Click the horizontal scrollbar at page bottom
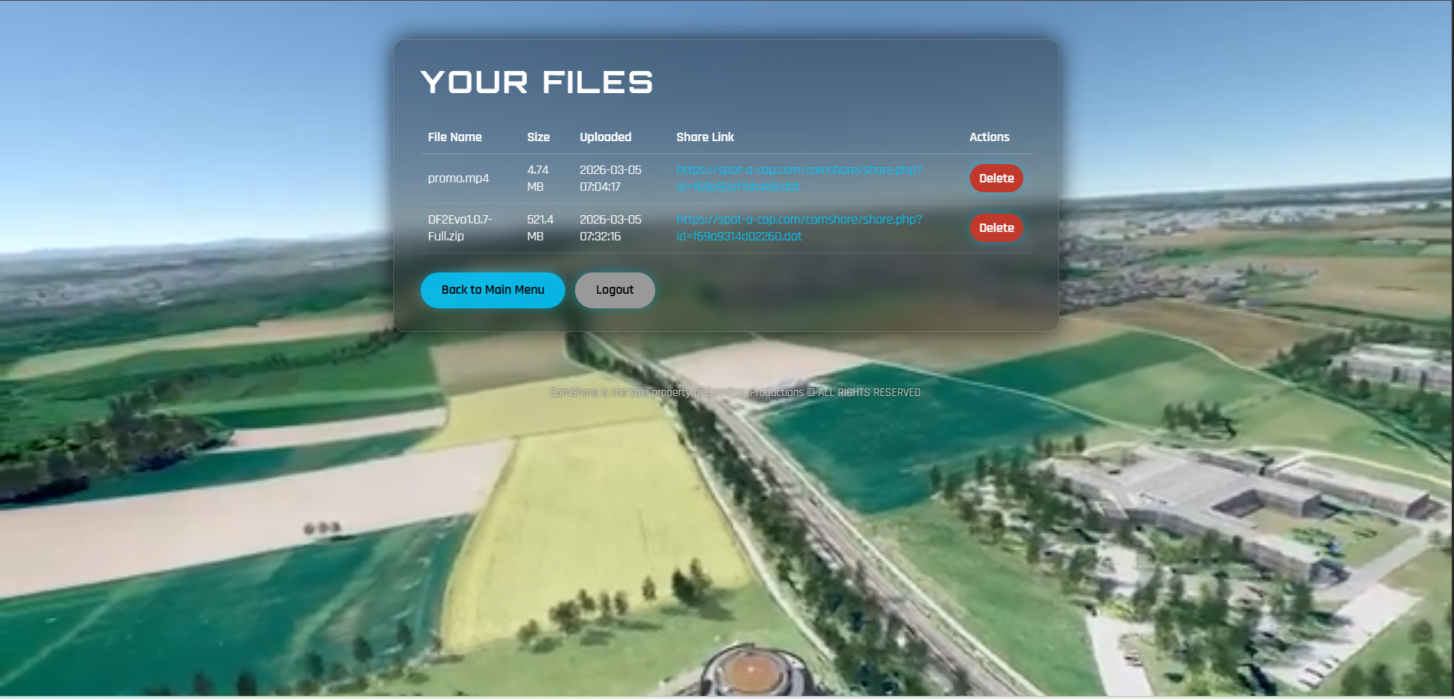This screenshot has height=699, width=1454. pyautogui.click(x=725, y=695)
